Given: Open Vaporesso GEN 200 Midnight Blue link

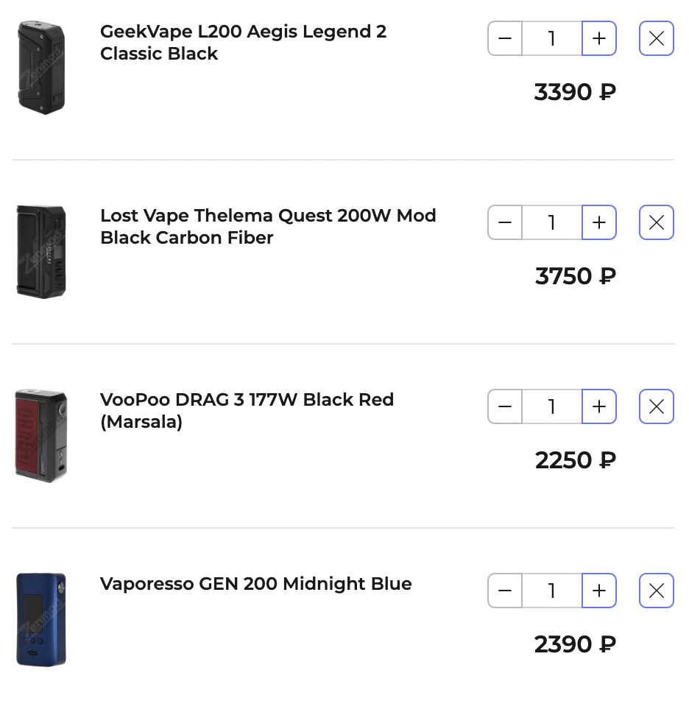Looking at the screenshot, I should point(255,584).
